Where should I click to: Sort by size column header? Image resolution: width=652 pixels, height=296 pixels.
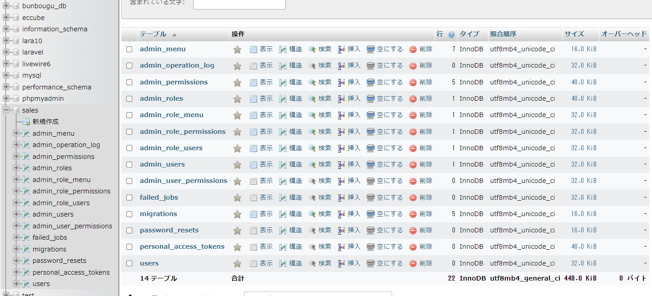[x=574, y=35]
